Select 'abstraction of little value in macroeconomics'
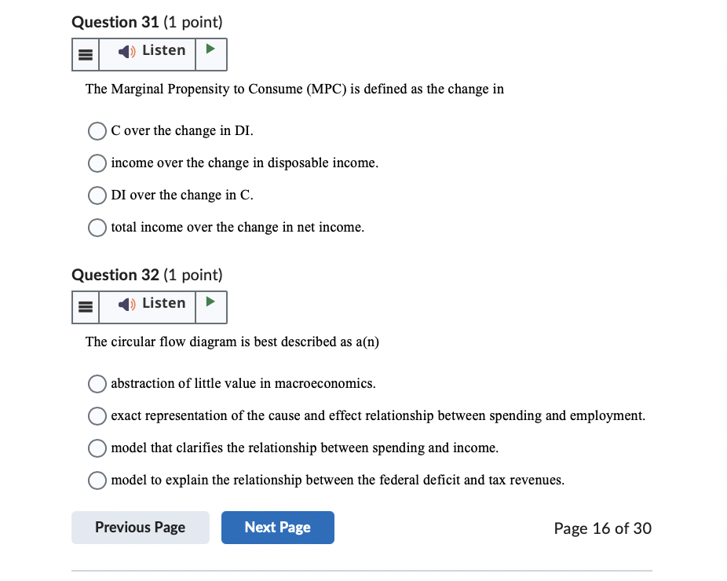This screenshot has width=727, height=581. tap(97, 384)
